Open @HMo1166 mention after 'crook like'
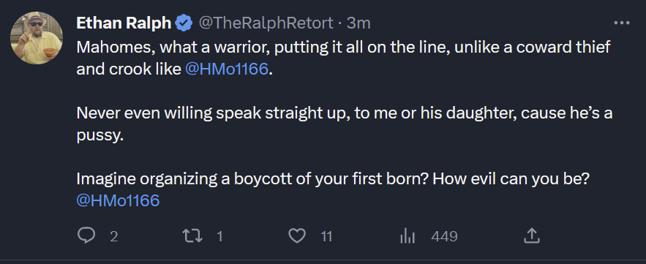The width and height of the screenshot is (646, 264). coord(226,69)
